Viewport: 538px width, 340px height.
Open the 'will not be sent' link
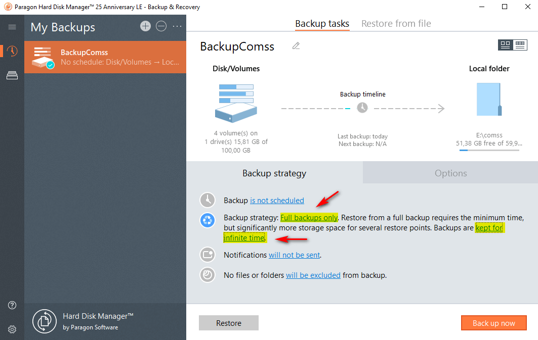pyautogui.click(x=295, y=255)
